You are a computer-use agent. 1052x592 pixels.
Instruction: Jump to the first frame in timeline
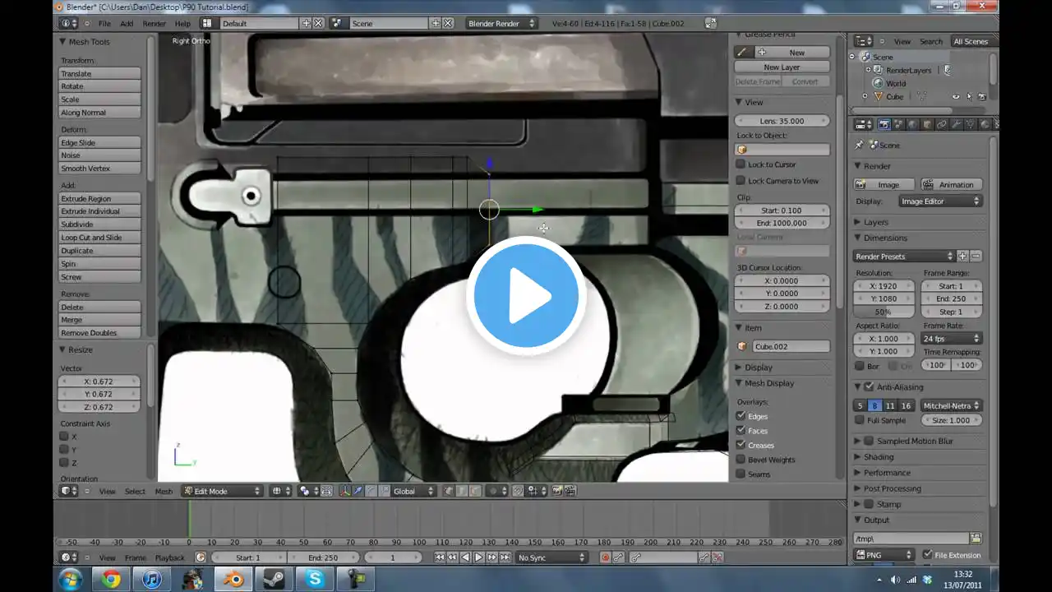click(x=440, y=557)
